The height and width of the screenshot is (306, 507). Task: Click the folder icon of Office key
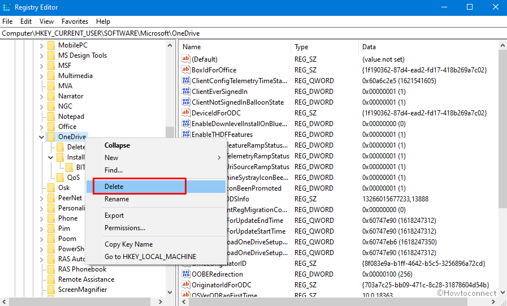[51, 127]
